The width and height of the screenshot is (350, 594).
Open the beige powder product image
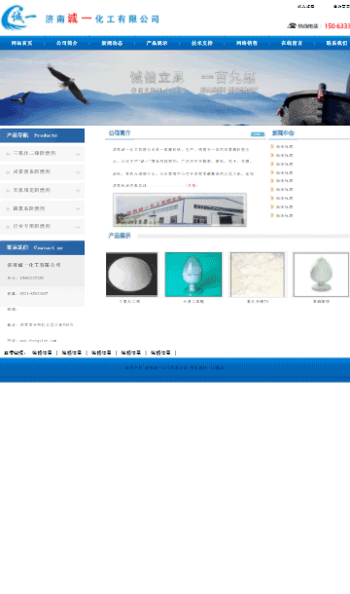[258, 275]
